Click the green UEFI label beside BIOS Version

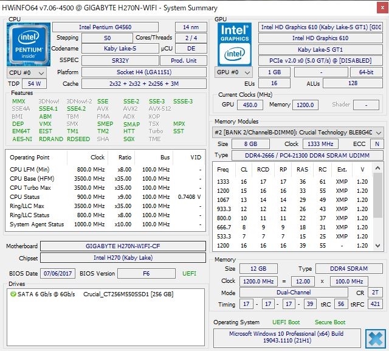[189, 274]
